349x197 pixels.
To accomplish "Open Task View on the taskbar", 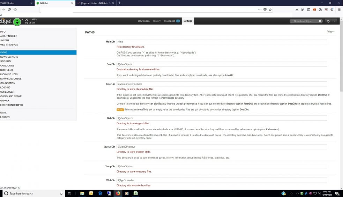I will coord(69,194).
